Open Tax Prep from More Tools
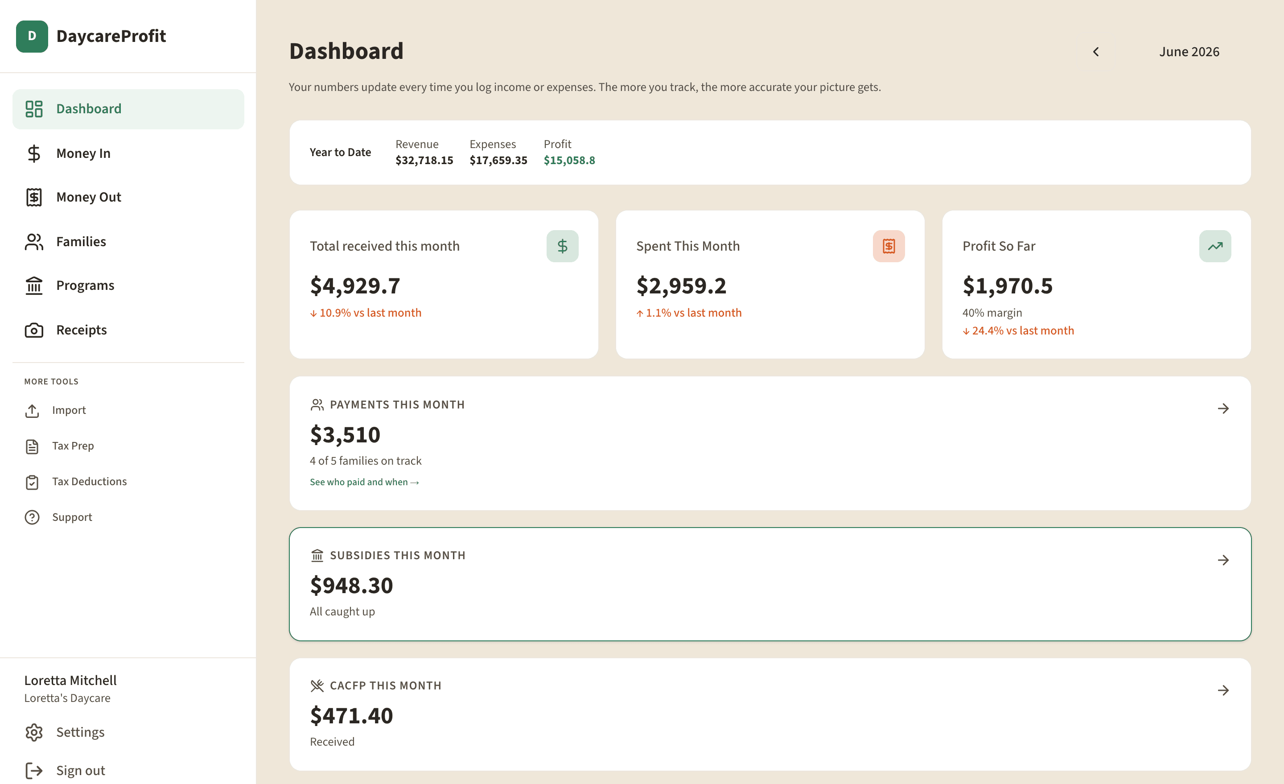 coord(128,446)
